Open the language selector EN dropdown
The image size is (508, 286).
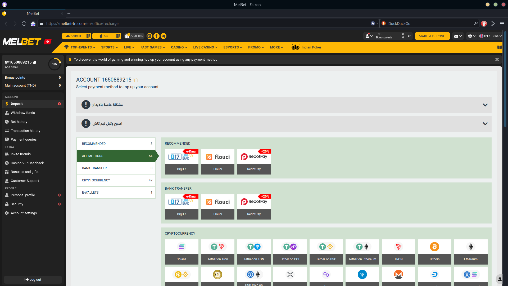point(491,36)
